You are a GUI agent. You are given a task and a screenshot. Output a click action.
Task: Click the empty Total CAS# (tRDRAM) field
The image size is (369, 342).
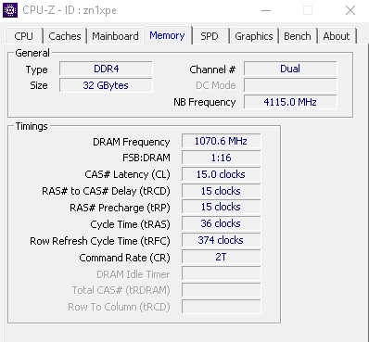[221, 290]
